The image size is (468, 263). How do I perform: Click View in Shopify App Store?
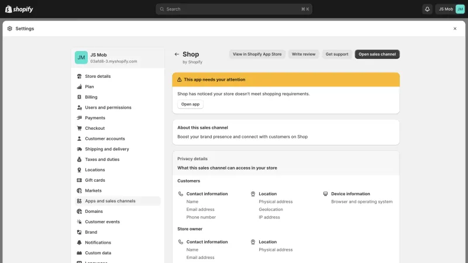257,54
